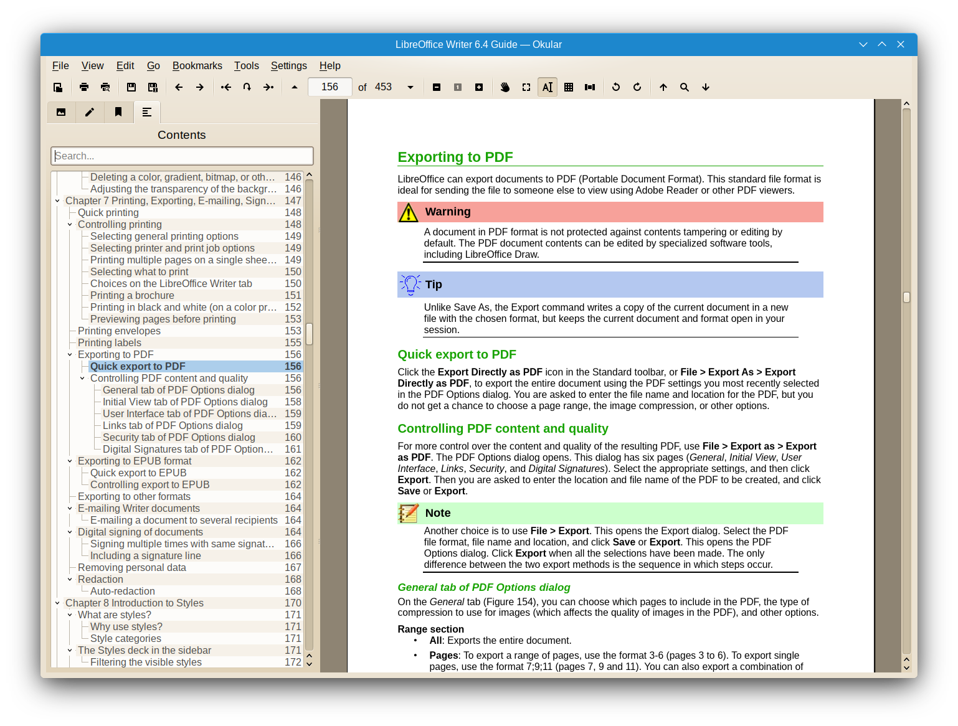
Task: Open the Settings menu
Action: click(x=288, y=65)
